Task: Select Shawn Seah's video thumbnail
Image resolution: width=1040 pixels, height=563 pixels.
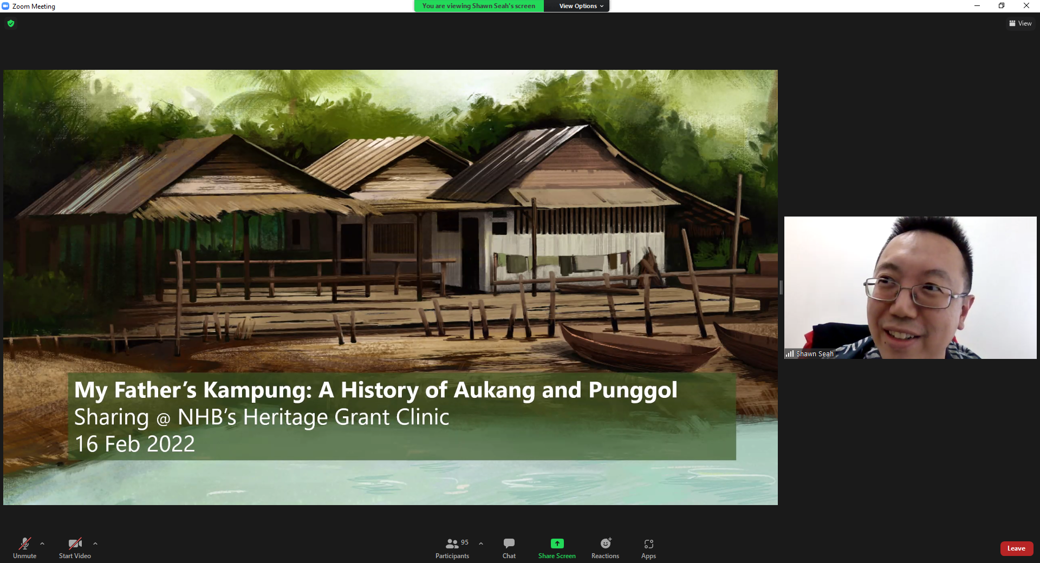Action: coord(910,287)
